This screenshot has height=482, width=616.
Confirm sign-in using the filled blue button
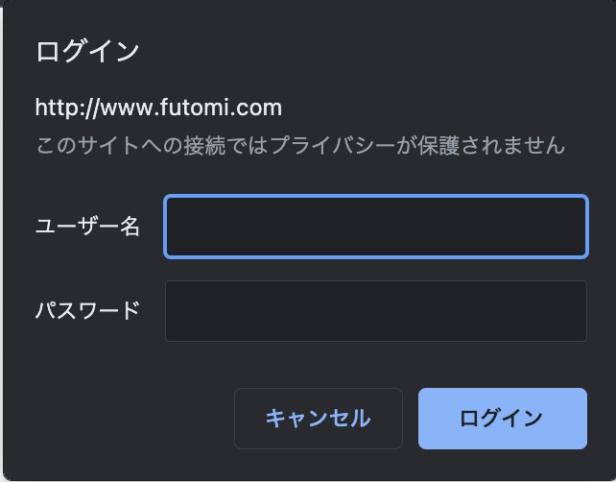(x=503, y=419)
